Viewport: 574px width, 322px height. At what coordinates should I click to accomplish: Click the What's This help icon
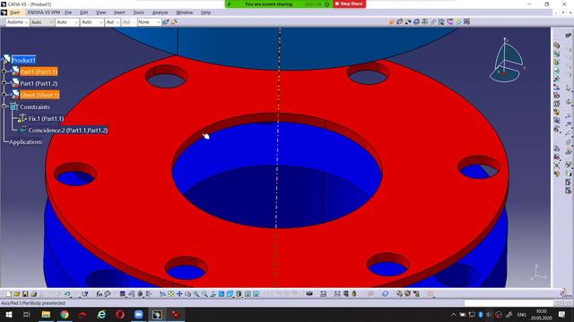[85, 294]
